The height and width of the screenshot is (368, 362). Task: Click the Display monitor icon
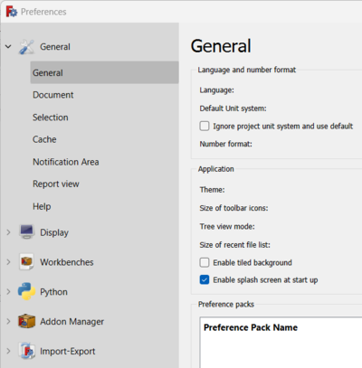point(26,232)
